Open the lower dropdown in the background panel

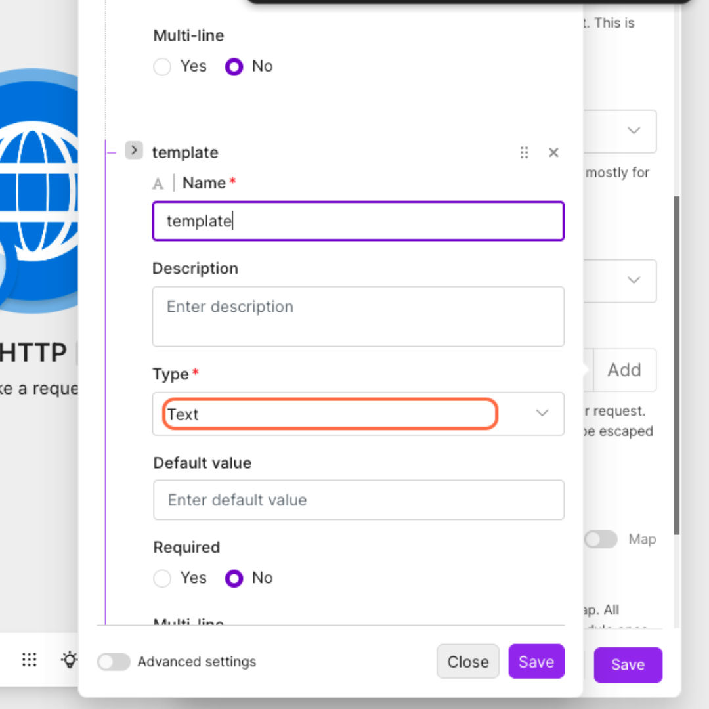620,281
